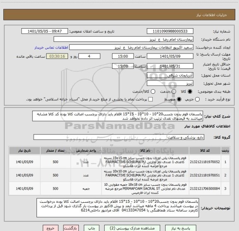
Task: Click the نام کالا column header
Action: point(145,151)
